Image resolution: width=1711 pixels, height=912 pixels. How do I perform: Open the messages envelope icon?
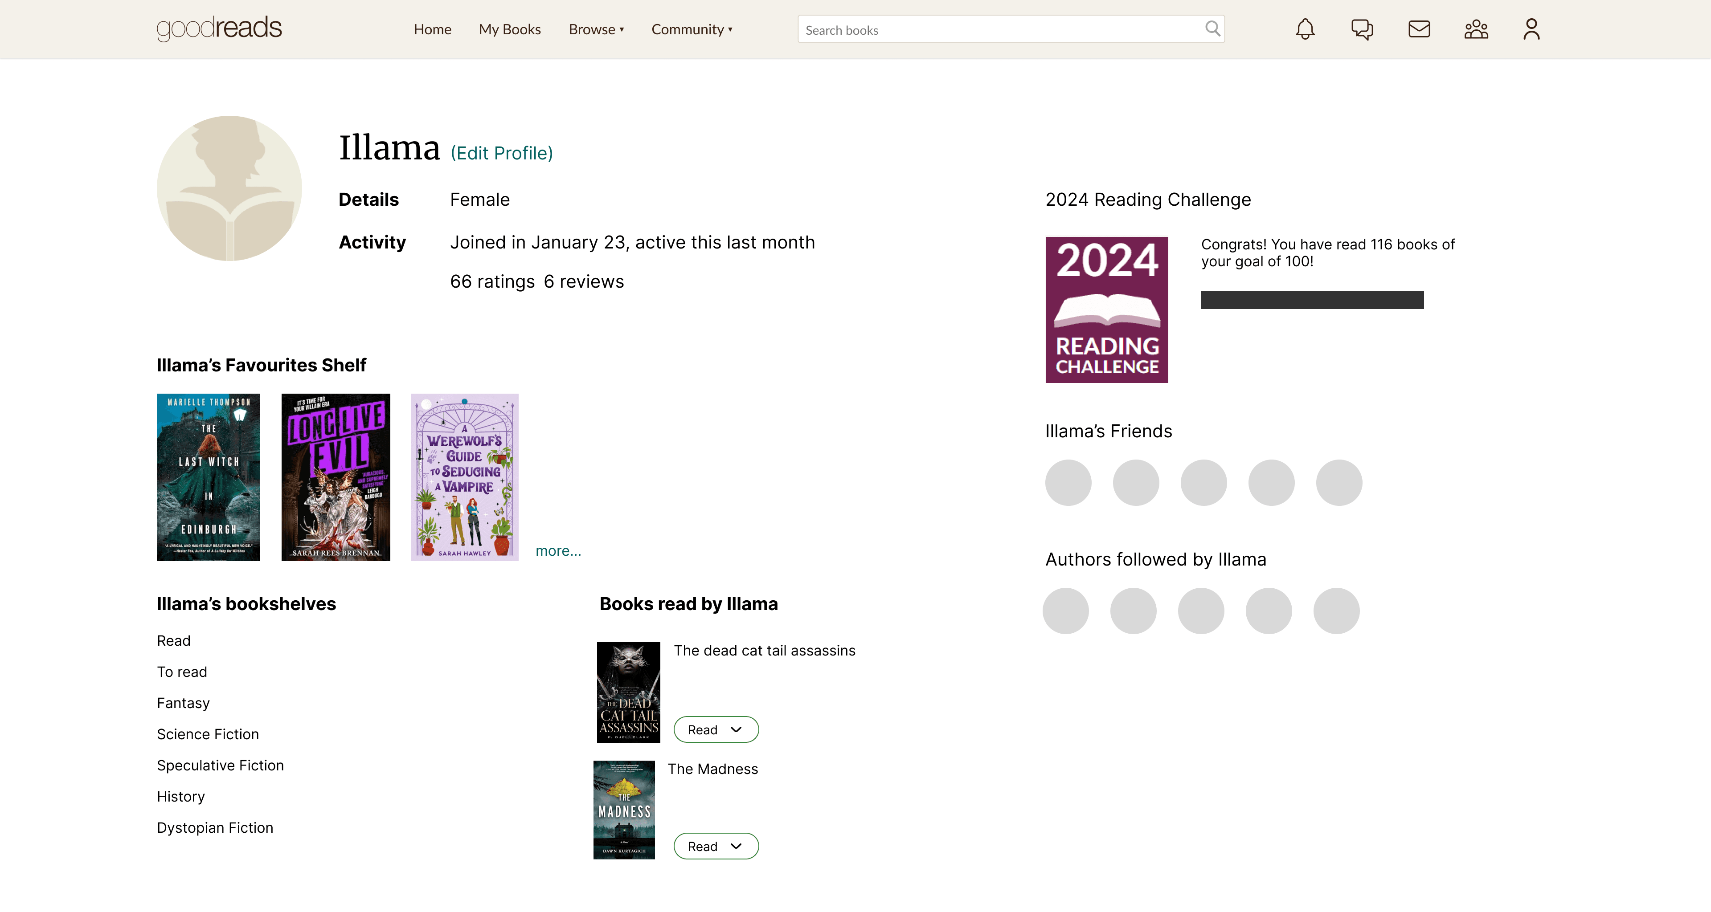tap(1419, 29)
